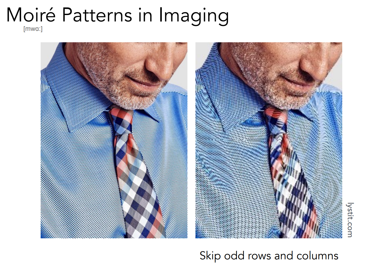This screenshot has width=372, height=271.
Task: Click the plaid tie knot in left photo
Action: 120,121
